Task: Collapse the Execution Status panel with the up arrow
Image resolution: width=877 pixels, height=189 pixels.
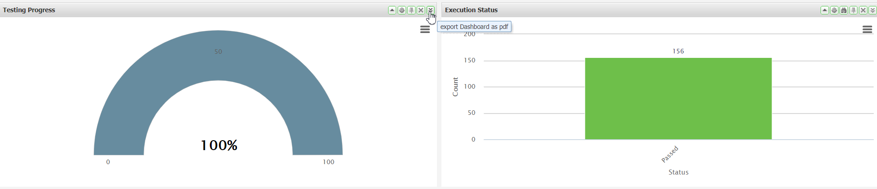Action: click(x=825, y=10)
